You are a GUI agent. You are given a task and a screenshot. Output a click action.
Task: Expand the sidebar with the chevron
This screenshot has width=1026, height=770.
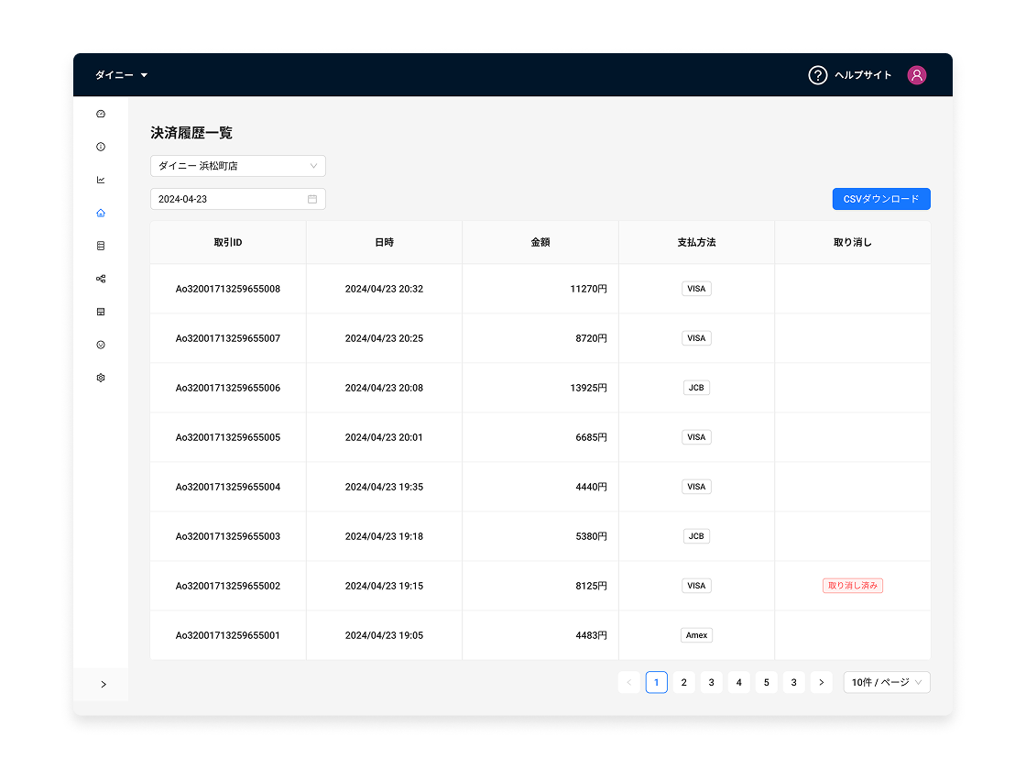coord(104,684)
